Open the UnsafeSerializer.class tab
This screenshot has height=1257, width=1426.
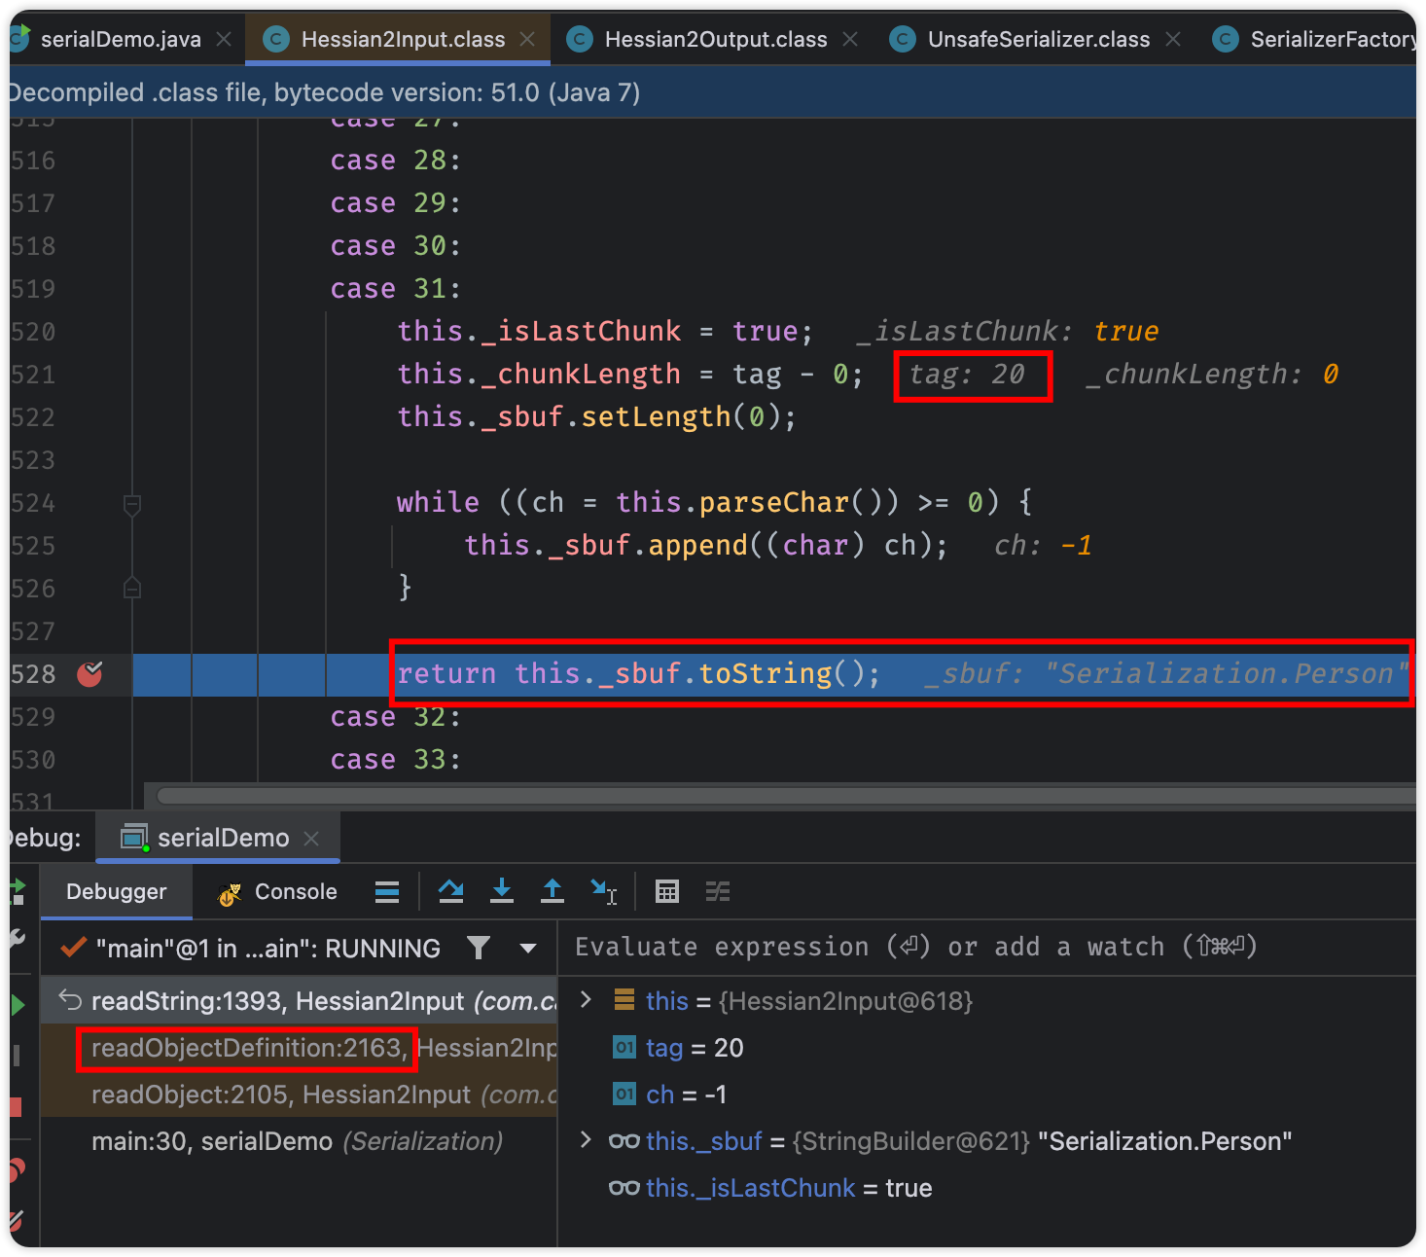[1038, 39]
